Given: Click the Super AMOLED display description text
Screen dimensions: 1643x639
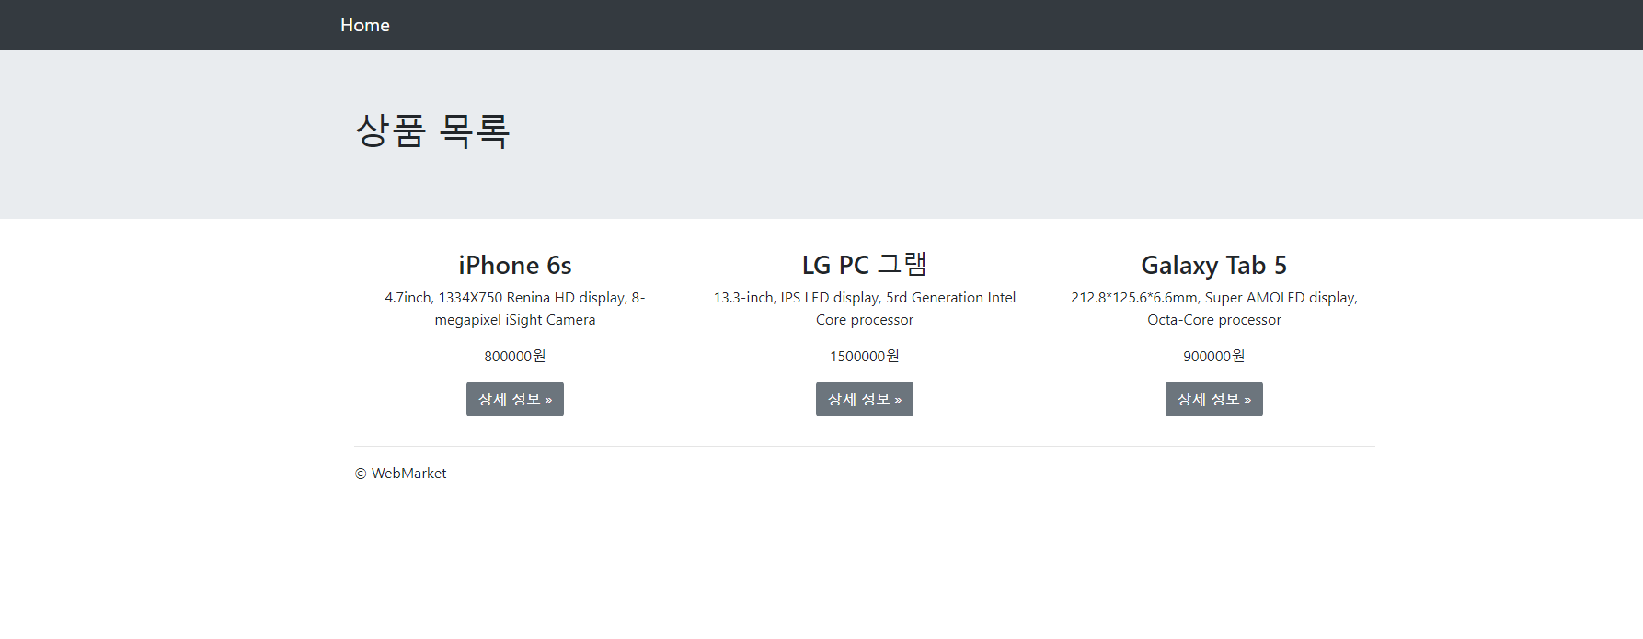Looking at the screenshot, I should [x=1214, y=309].
